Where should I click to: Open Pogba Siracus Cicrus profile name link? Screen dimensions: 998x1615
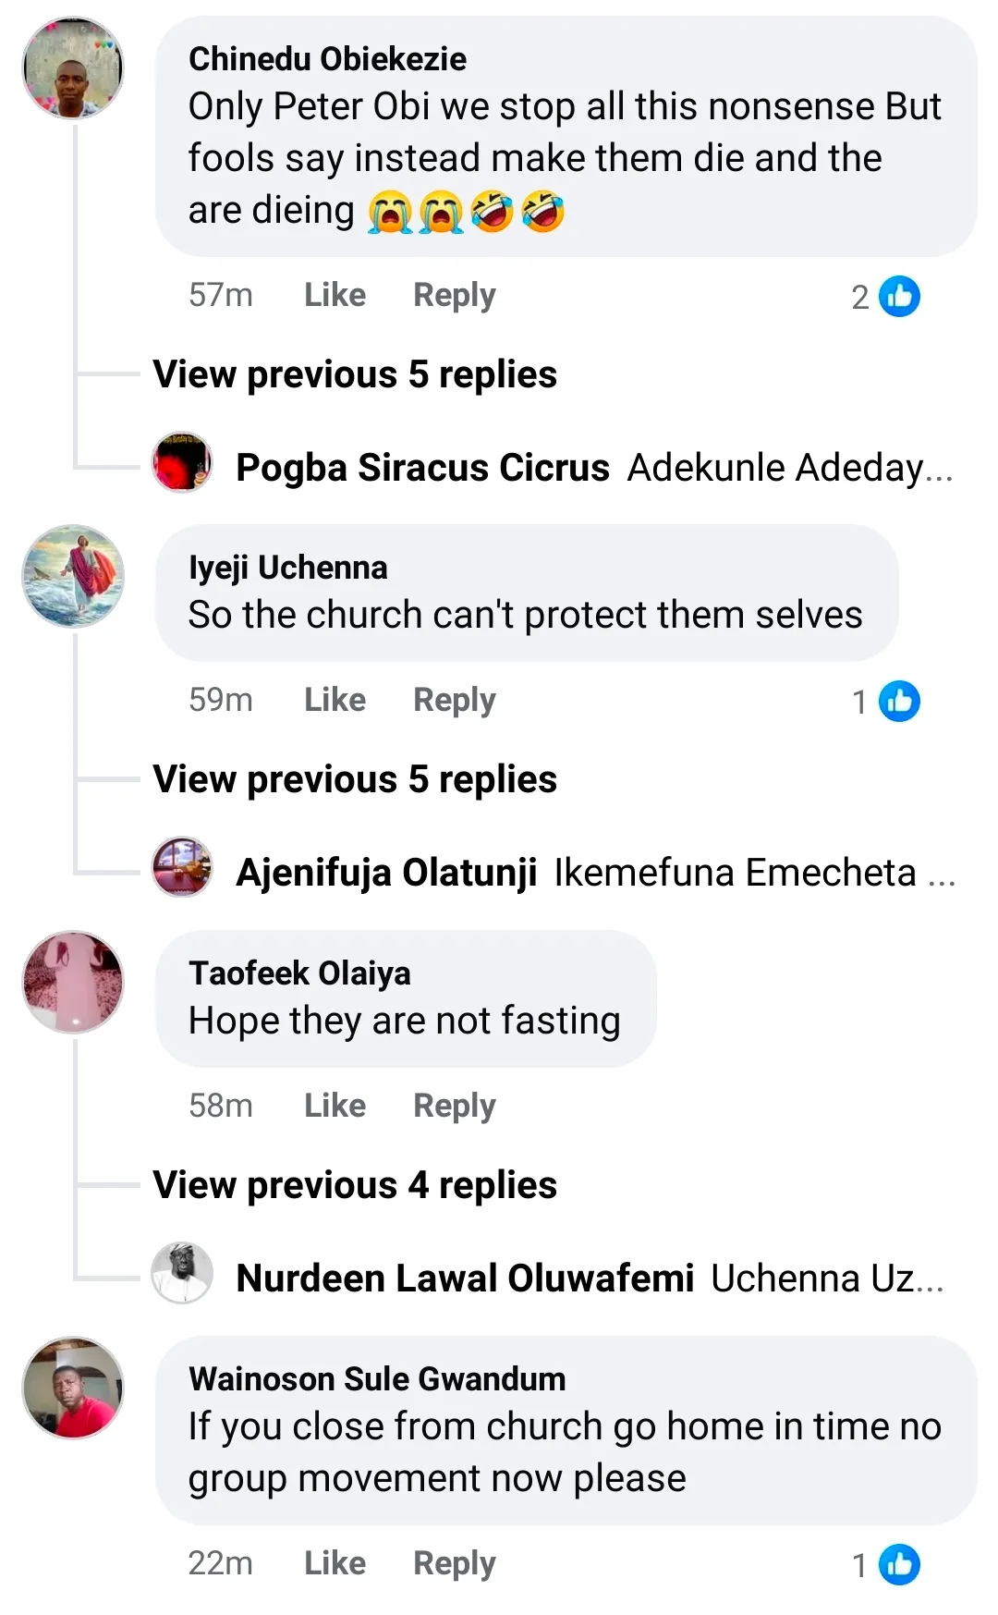[x=422, y=468]
